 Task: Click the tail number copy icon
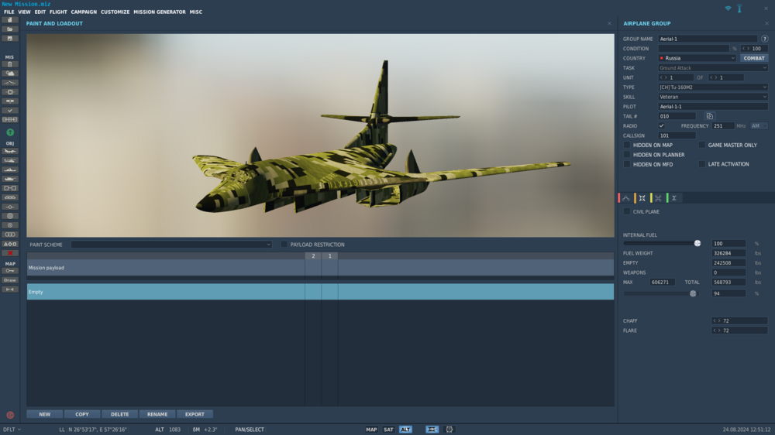pyautogui.click(x=710, y=116)
